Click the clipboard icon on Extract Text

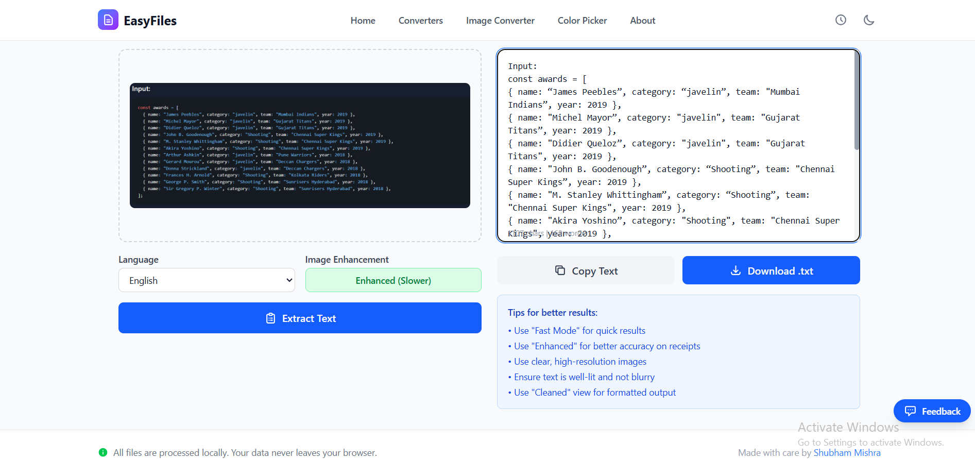tap(270, 318)
